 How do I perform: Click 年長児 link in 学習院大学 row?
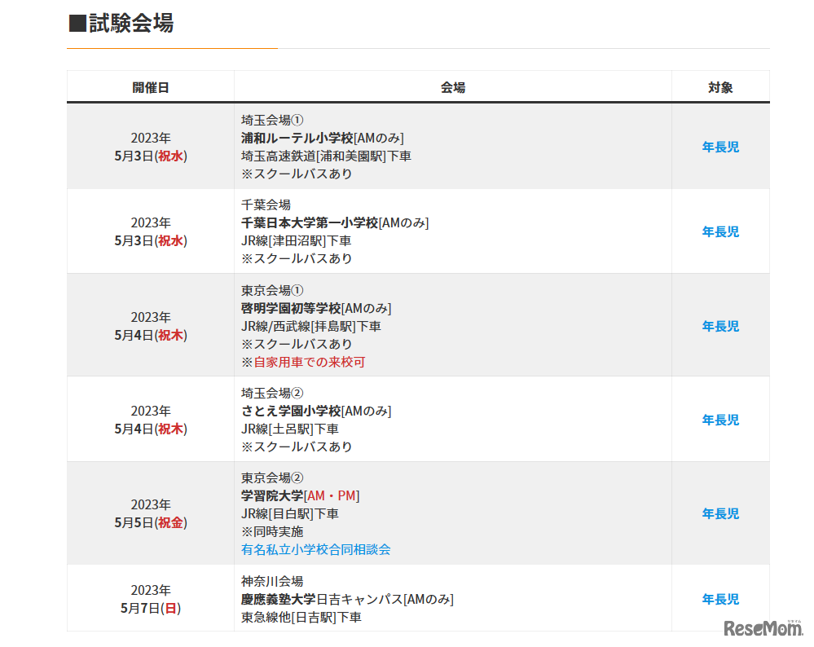pyautogui.click(x=720, y=513)
